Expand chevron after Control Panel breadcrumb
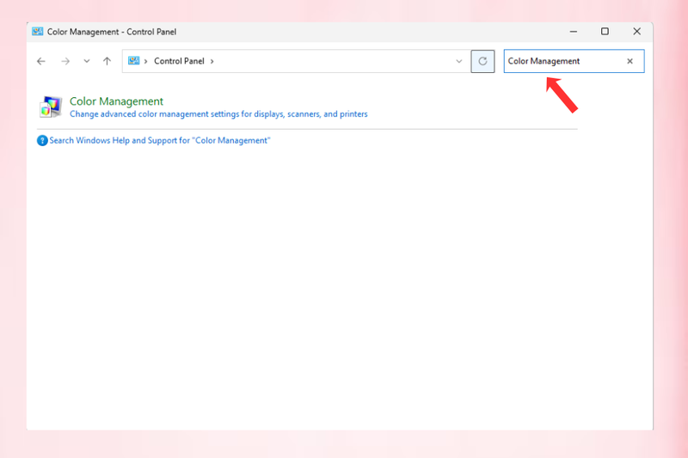Screen dimensions: 688x458 (212, 61)
